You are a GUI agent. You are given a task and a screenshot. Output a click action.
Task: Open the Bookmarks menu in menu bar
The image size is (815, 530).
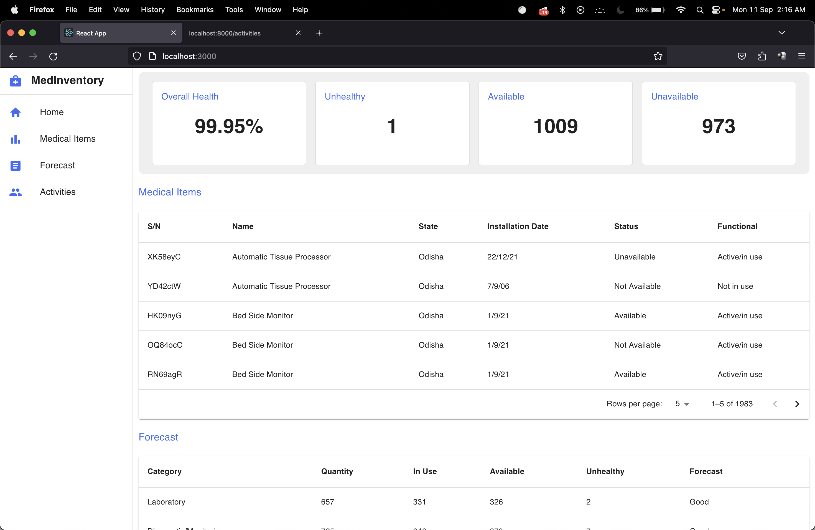(x=195, y=10)
